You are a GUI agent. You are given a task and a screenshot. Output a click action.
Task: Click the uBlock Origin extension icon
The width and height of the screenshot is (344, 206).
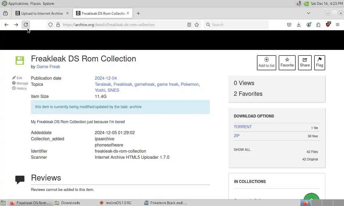pyautogui.click(x=328, y=24)
